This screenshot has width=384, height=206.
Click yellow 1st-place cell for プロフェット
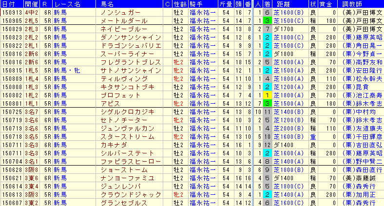267,95
